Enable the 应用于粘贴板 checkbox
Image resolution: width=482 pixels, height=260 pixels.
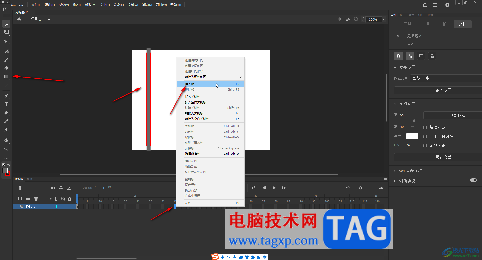click(425, 137)
